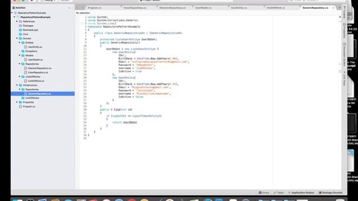Collapse the bold RepositoryPatternExample project node
Screen dimensions: 358x201
click(x=15, y=17)
